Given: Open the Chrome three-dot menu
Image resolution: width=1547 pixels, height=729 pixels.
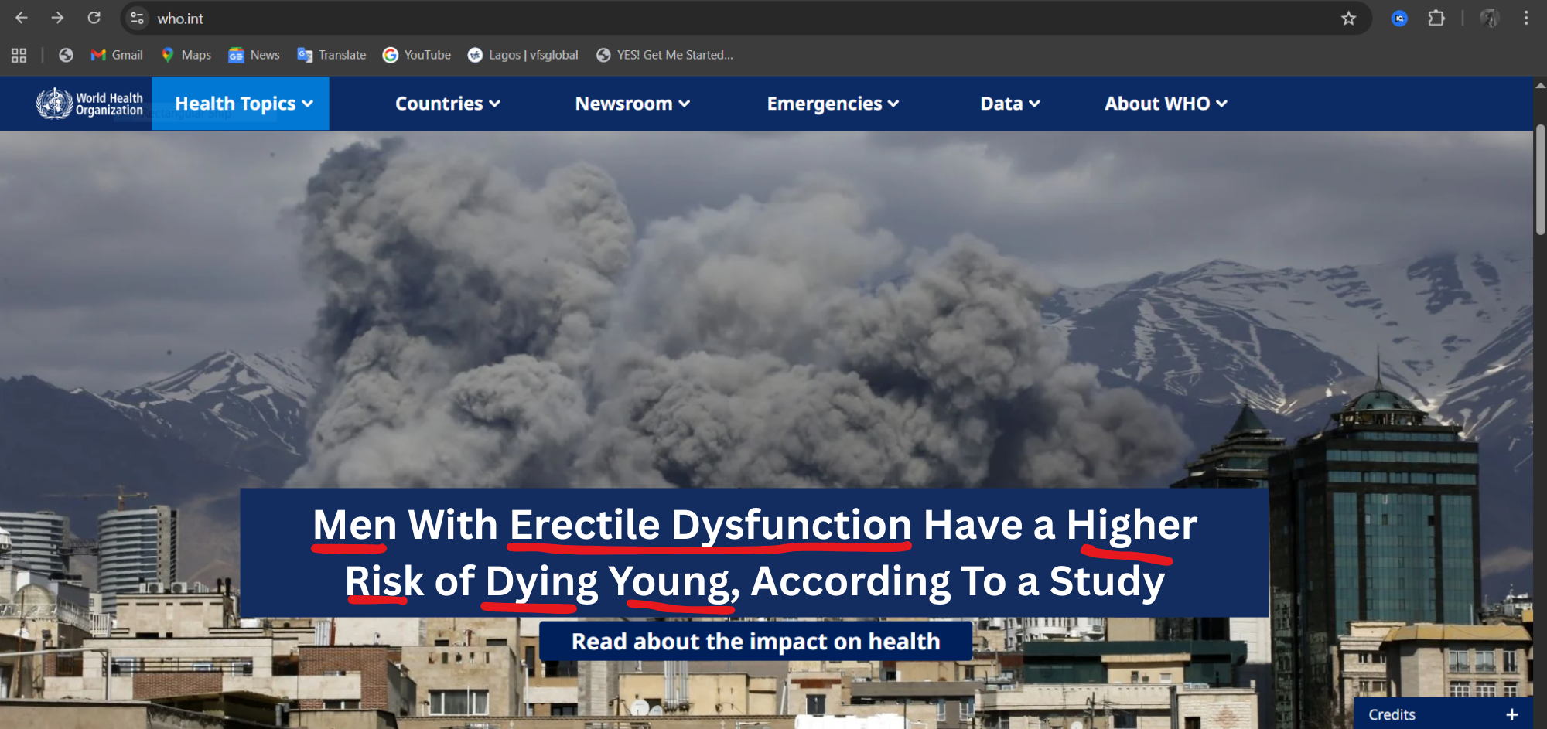Looking at the screenshot, I should [1525, 19].
